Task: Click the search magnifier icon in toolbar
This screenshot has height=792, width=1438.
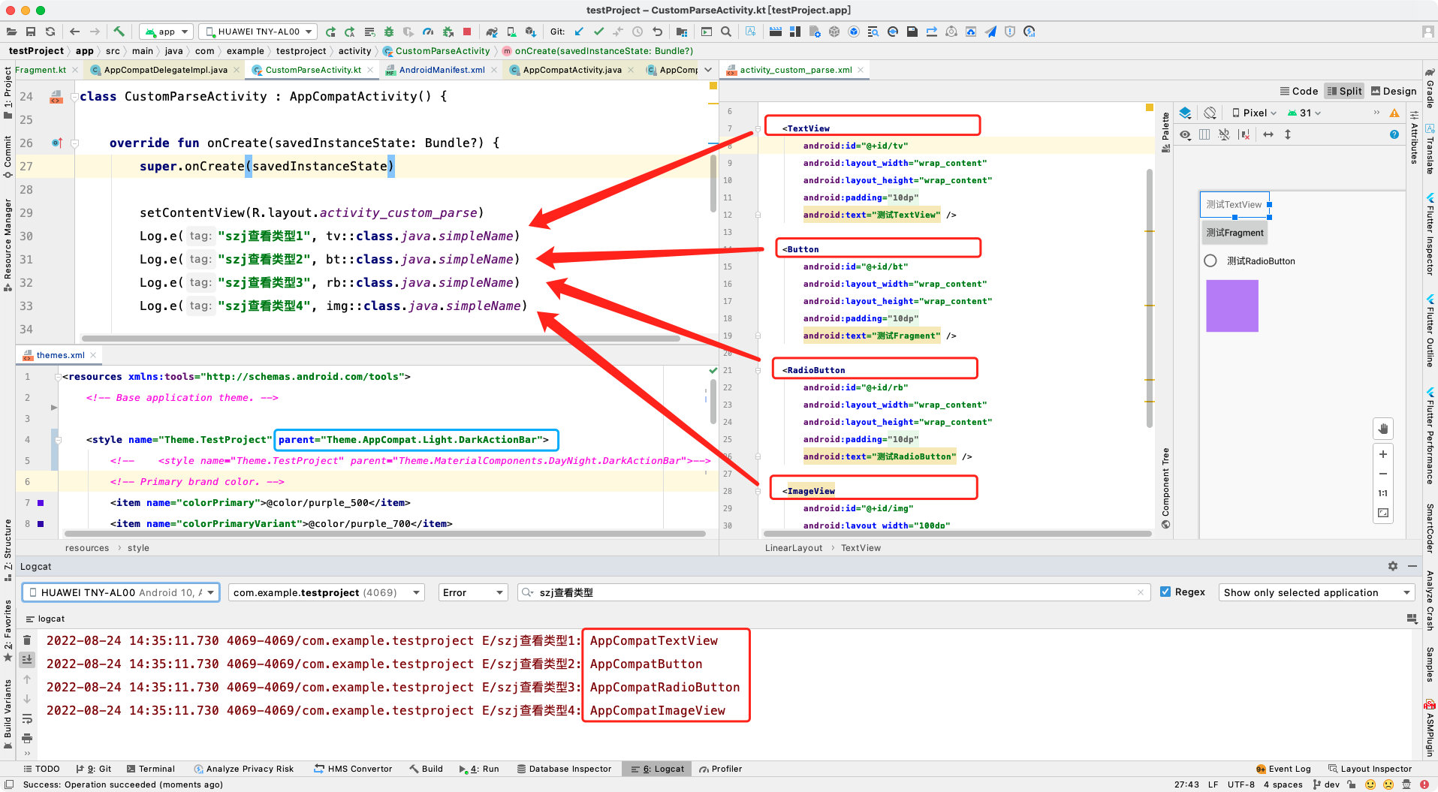Action: (x=726, y=32)
